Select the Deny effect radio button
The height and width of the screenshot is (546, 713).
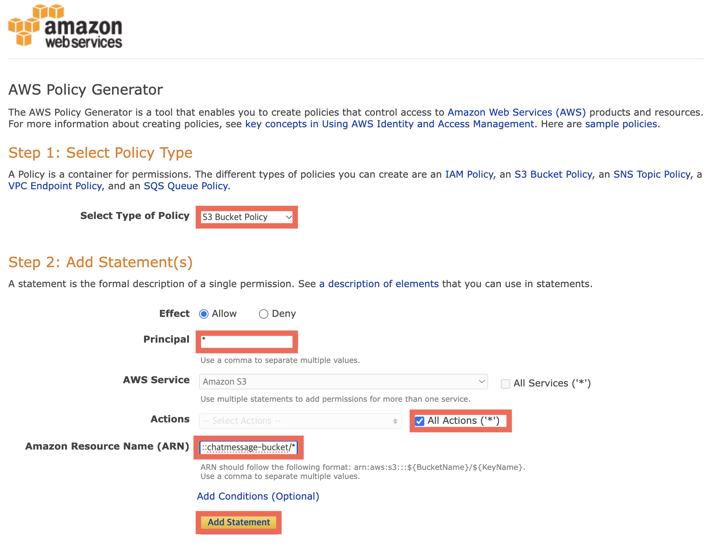coord(264,314)
